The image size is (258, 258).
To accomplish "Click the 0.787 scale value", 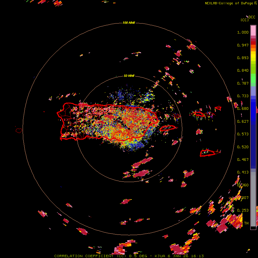I will coord(243,83).
